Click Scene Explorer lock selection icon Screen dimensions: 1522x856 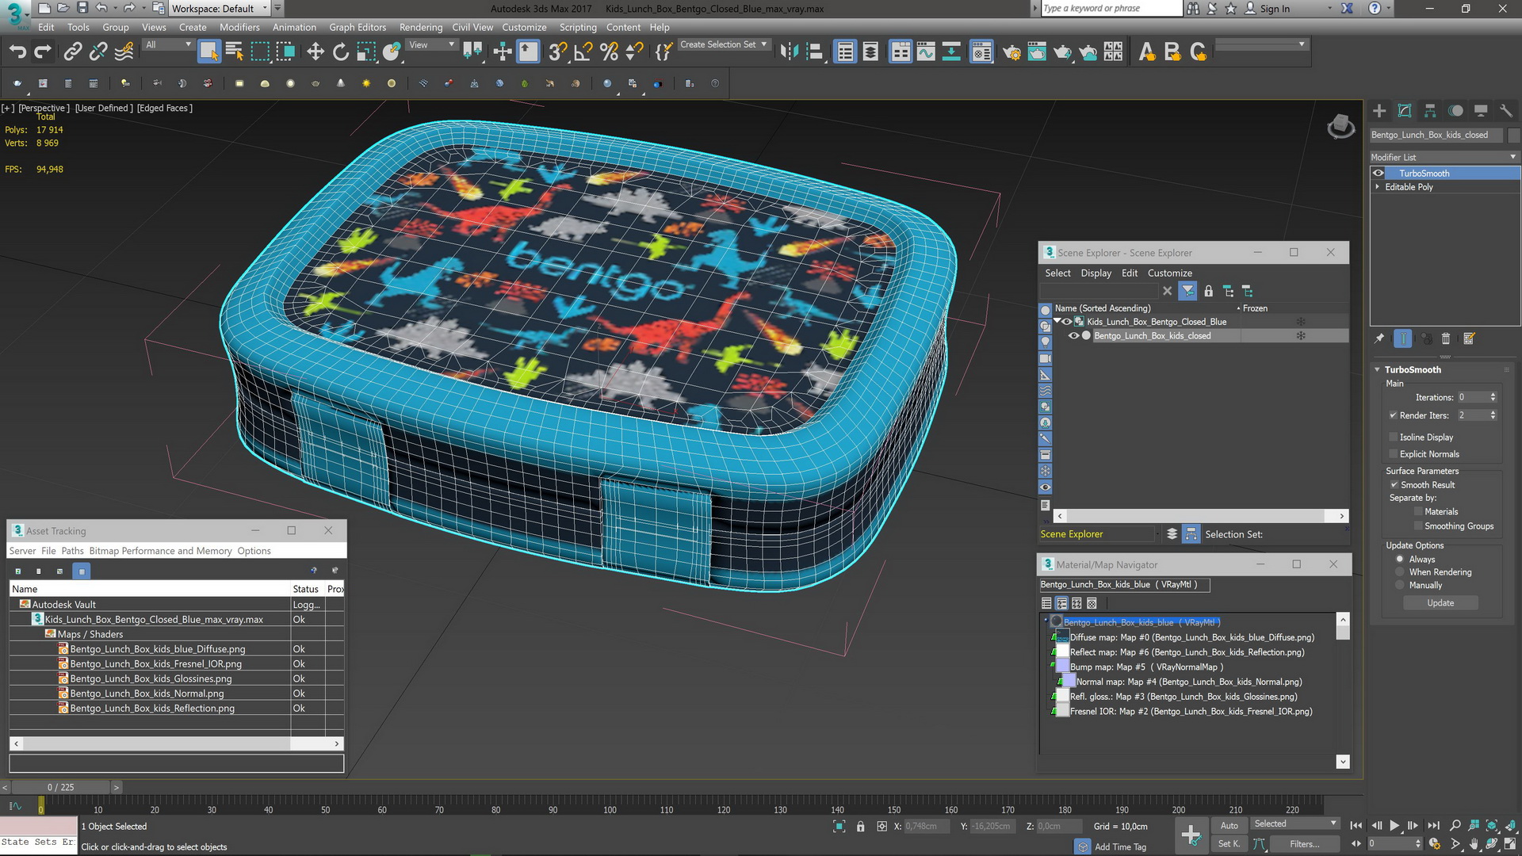(x=1208, y=291)
